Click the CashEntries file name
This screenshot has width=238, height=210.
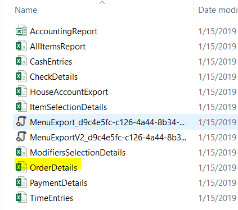[x=51, y=62]
